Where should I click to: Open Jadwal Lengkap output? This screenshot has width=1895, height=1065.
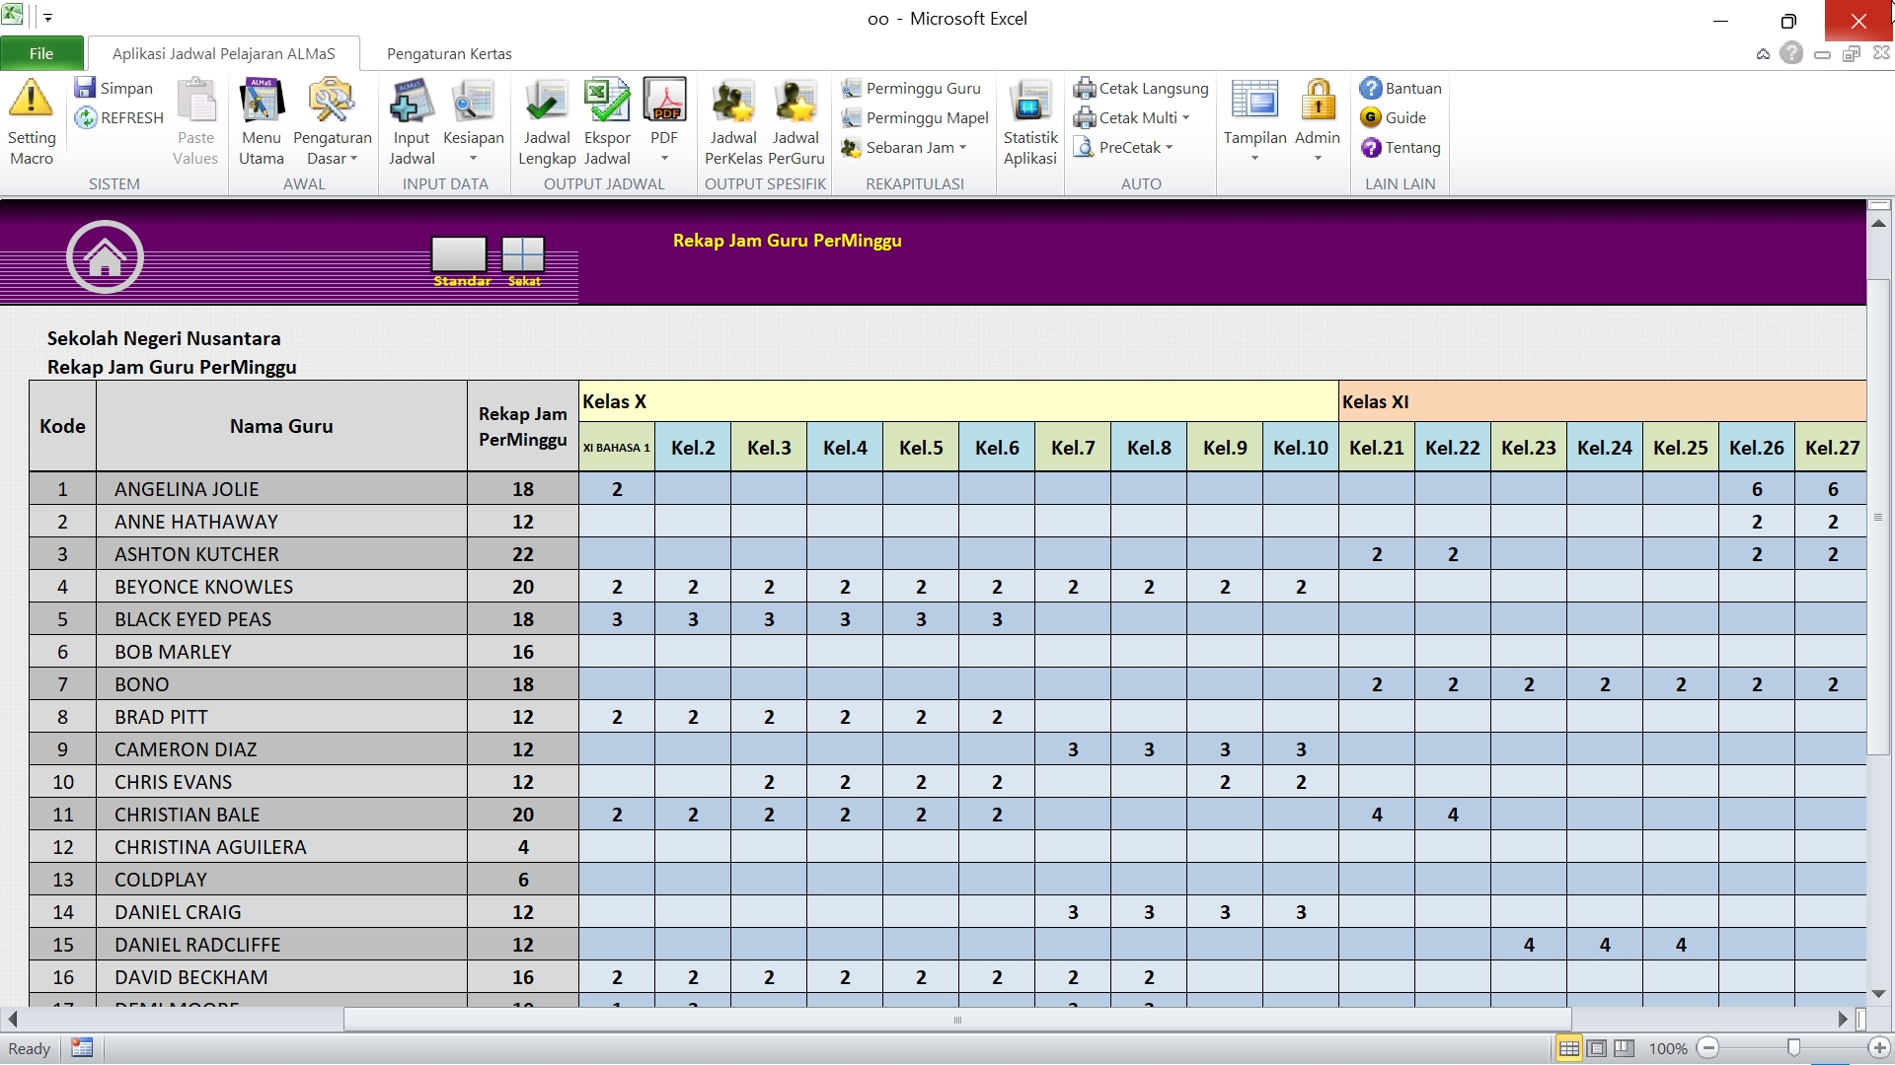click(546, 103)
